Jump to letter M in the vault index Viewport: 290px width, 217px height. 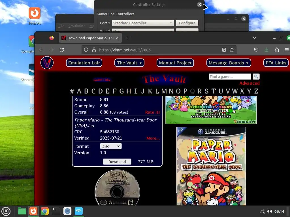(x=164, y=91)
